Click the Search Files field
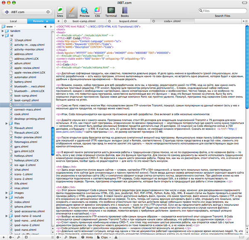The width and height of the screenshot is (249, 240). click(x=223, y=11)
